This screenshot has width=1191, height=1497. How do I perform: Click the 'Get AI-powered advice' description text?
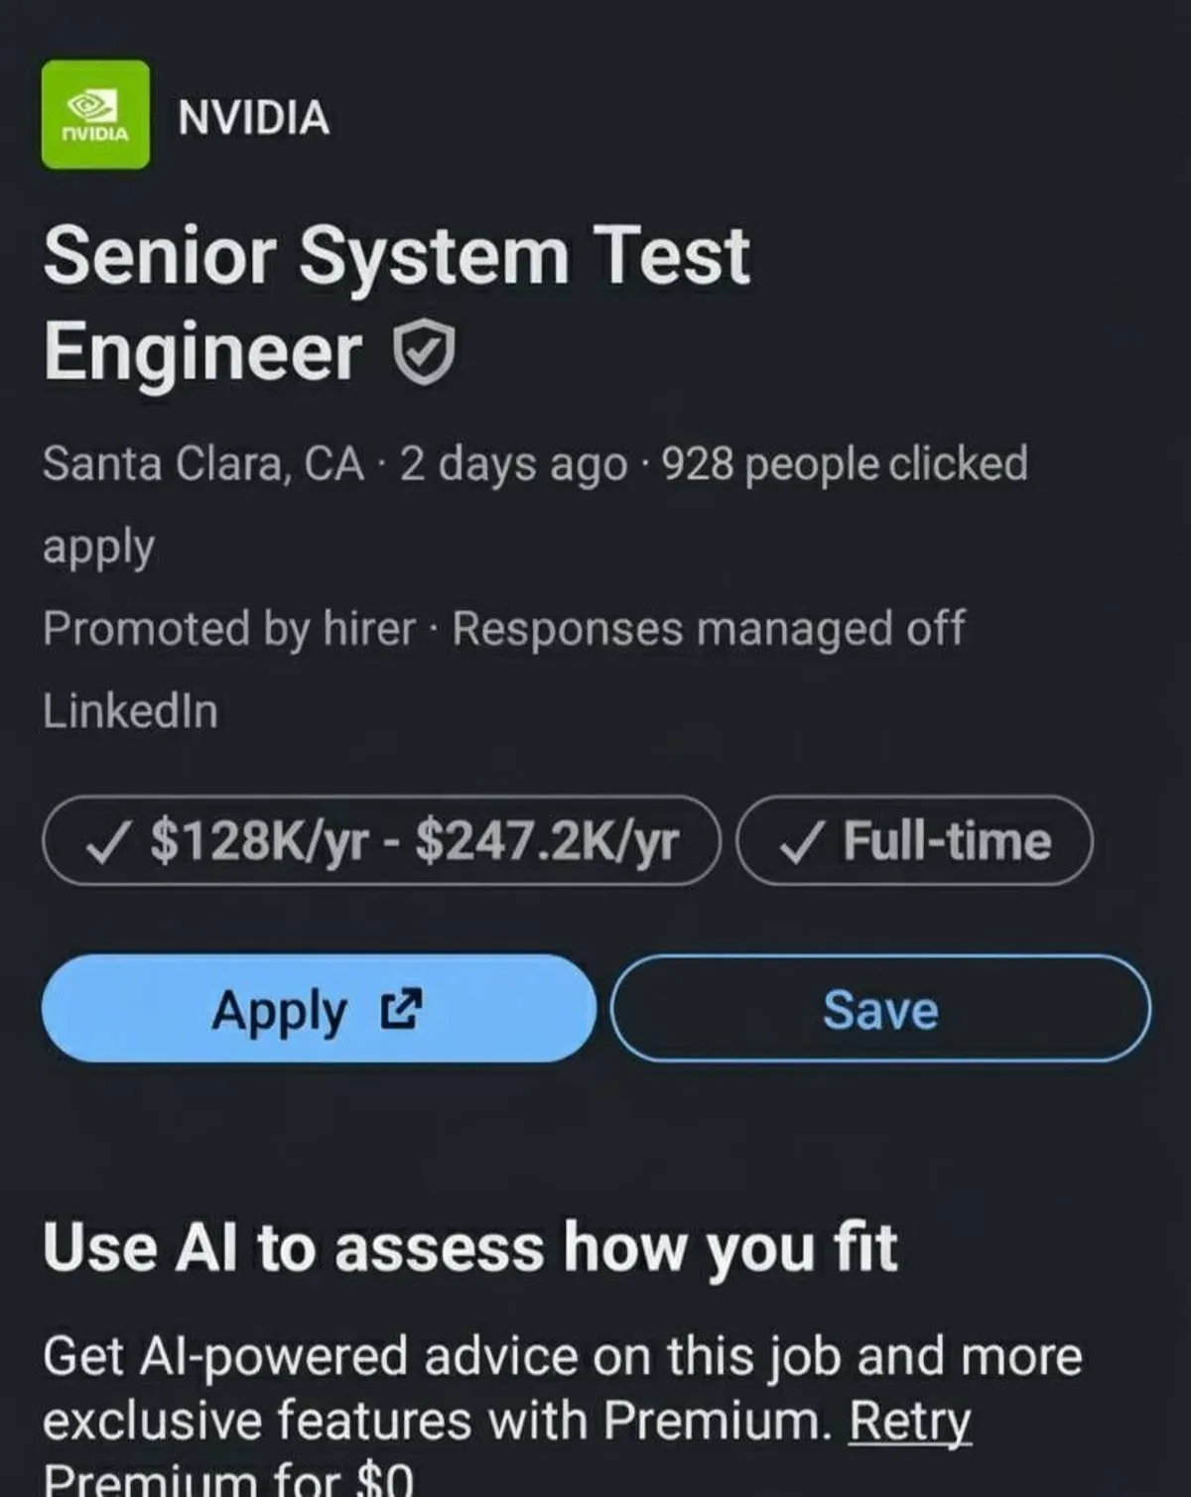tap(562, 1355)
